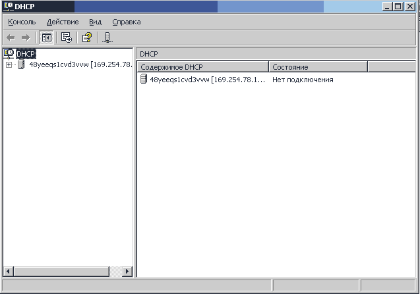Click tree pane scrollbar right arrow

coord(127,272)
